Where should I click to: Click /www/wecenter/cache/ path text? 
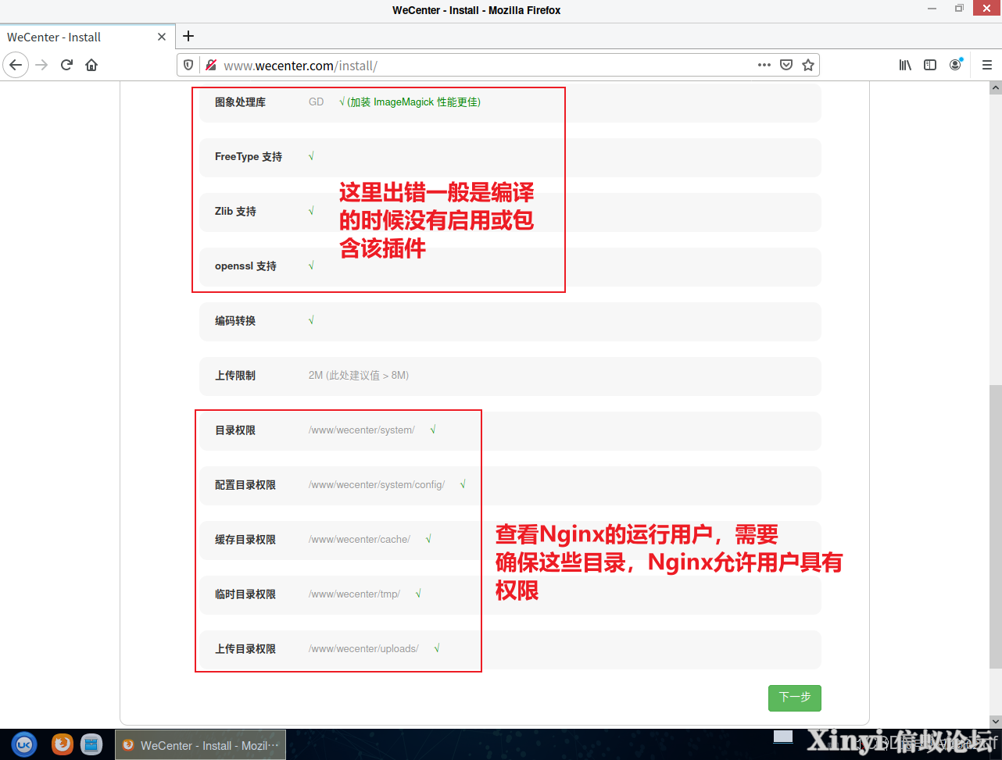pyautogui.click(x=360, y=540)
